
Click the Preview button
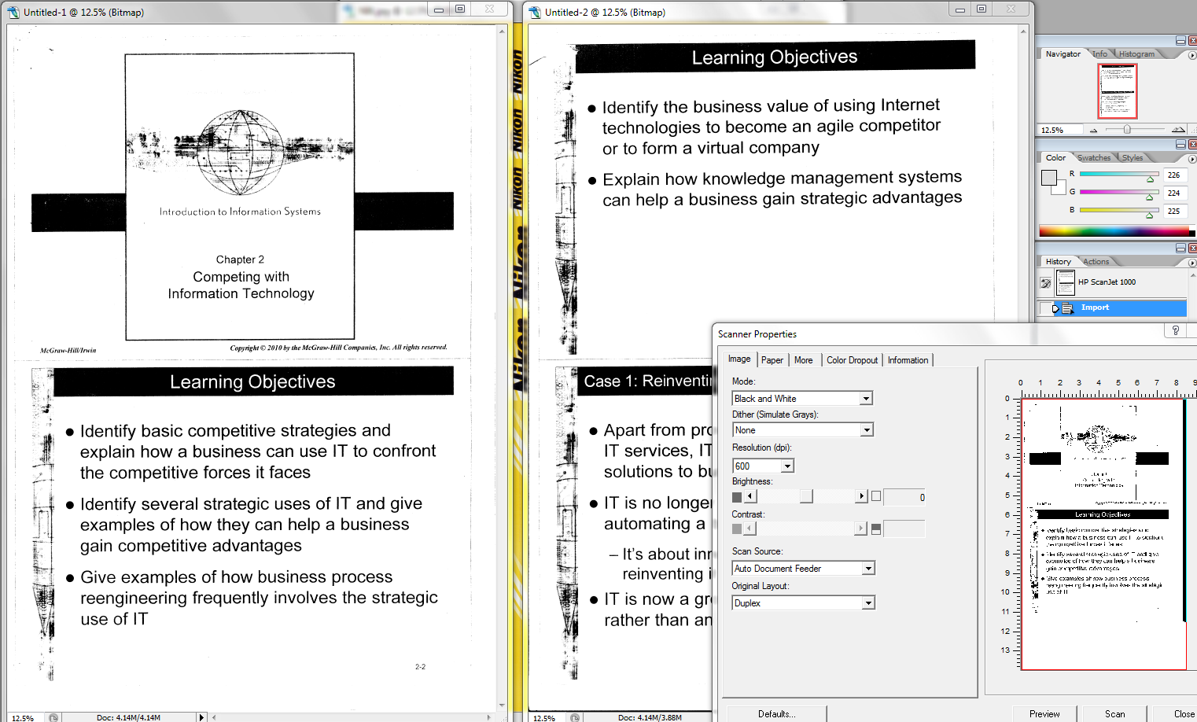tap(1044, 714)
